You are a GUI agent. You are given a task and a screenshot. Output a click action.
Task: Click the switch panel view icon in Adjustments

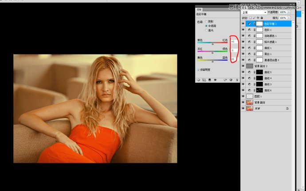tap(204, 80)
